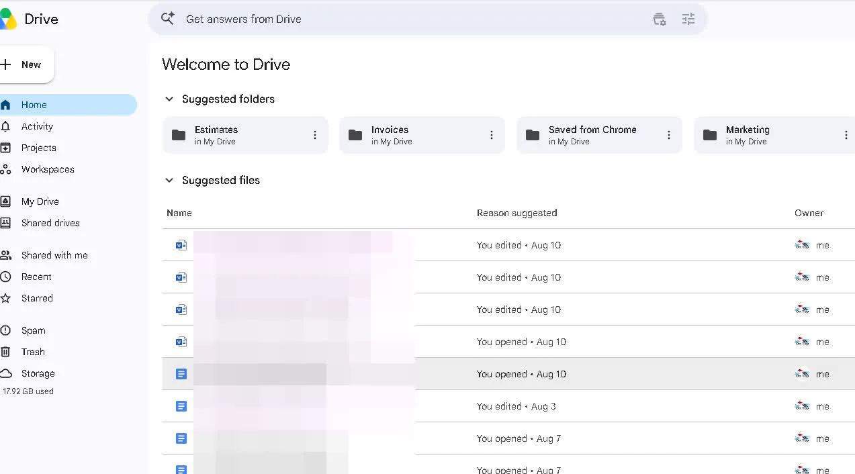The height and width of the screenshot is (474, 855).
Task: Click the Activity bell icon
Action: pyautogui.click(x=5, y=126)
